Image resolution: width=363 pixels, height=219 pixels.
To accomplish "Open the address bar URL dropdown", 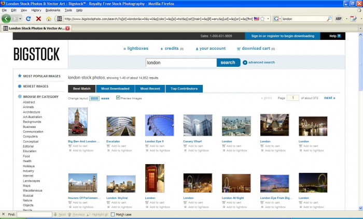I will [268, 19].
